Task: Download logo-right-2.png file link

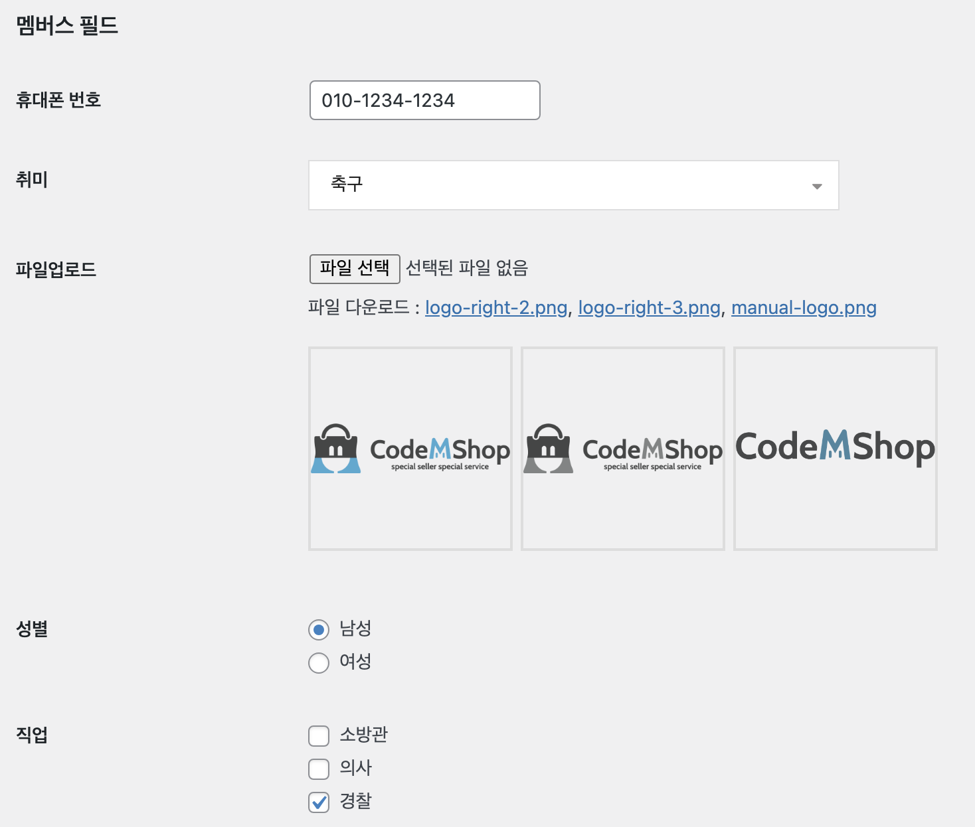Action: tap(496, 308)
